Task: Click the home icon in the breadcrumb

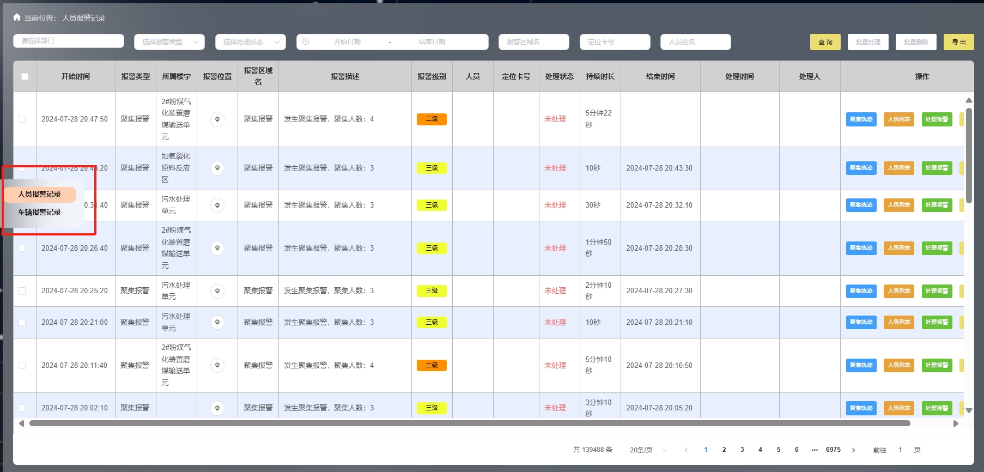Action: (17, 17)
